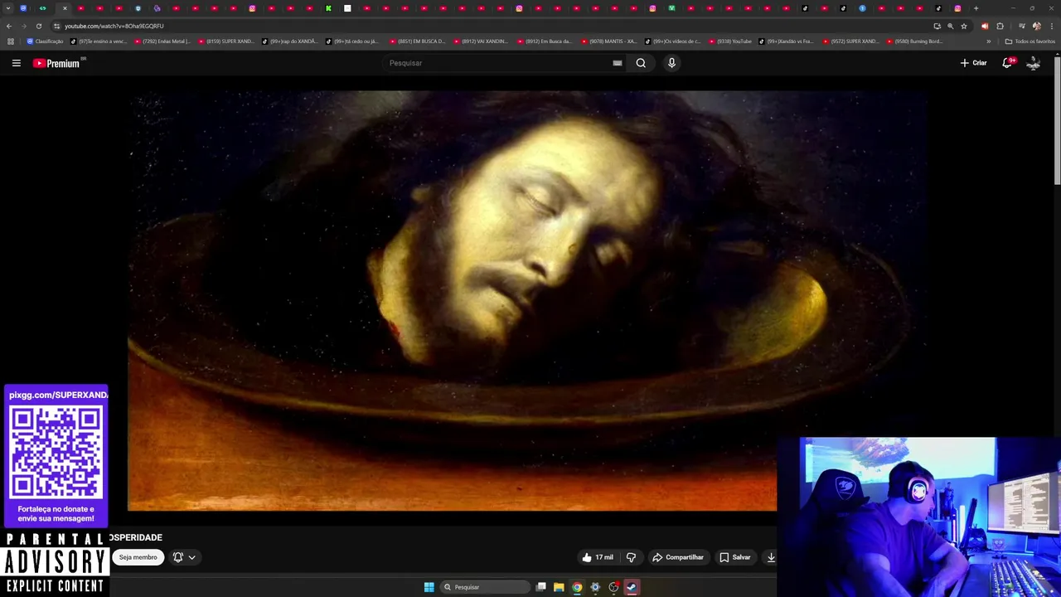Viewport: 1061px width, 597px height.
Task: Open the bookmarks bar apps grid icon
Action: tap(11, 41)
